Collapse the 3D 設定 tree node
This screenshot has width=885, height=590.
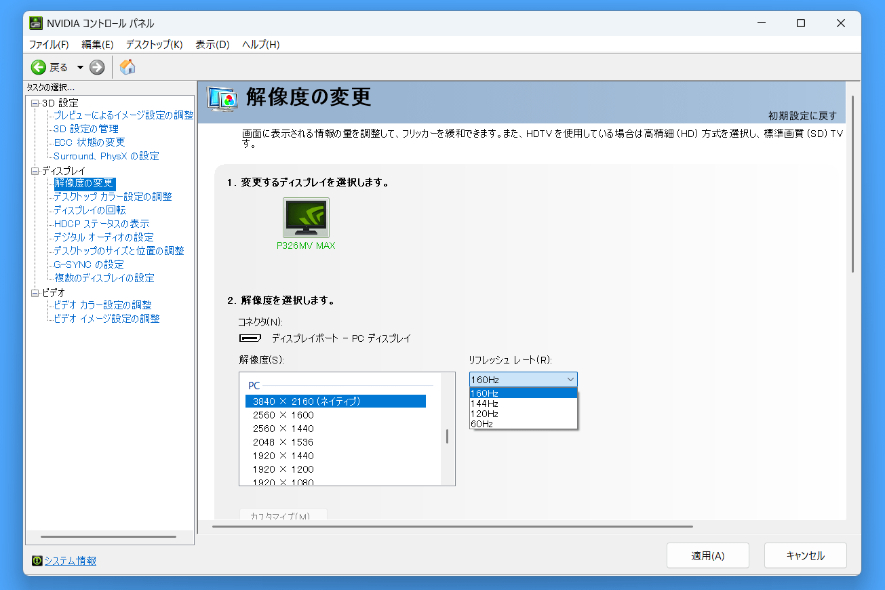click(x=35, y=103)
